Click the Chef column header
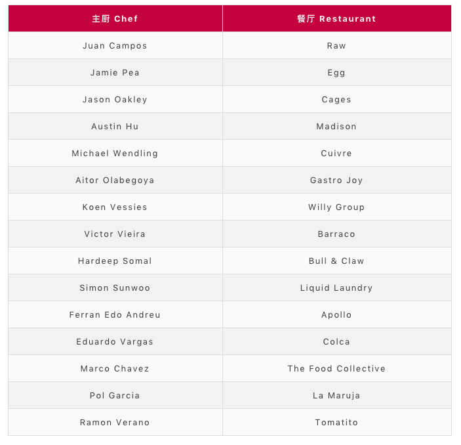 [x=115, y=18]
